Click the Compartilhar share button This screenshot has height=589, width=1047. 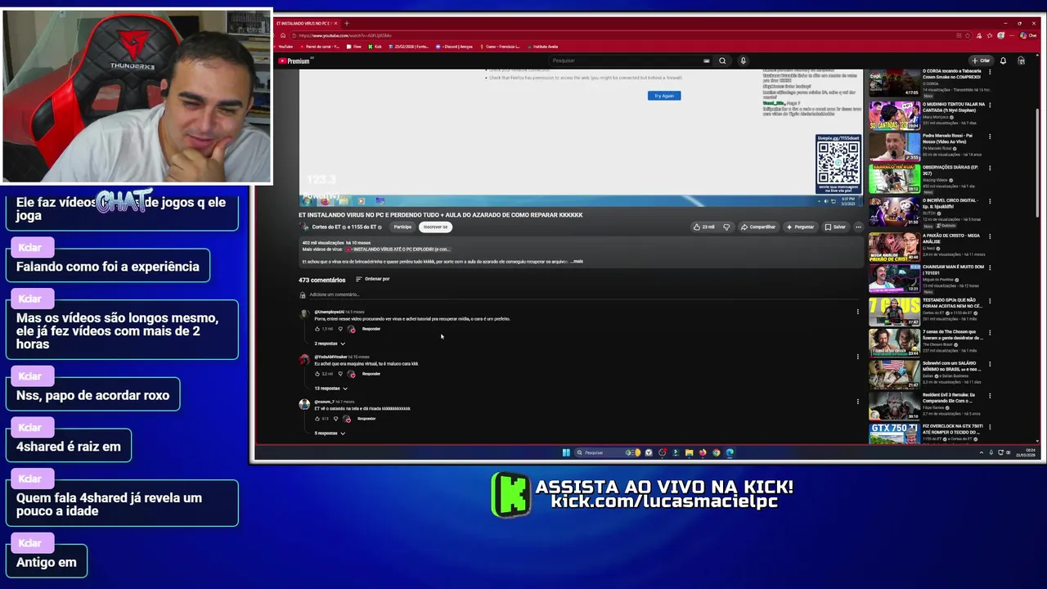[x=757, y=227]
